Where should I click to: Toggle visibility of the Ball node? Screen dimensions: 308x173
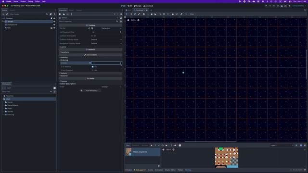point(54,28)
